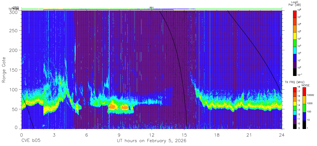Click the black segment of NOISE colorbar
This screenshot has width=317, height=146.
304,125
